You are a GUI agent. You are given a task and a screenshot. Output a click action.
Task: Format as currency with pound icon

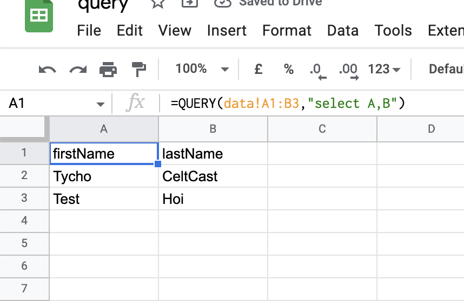tap(258, 70)
